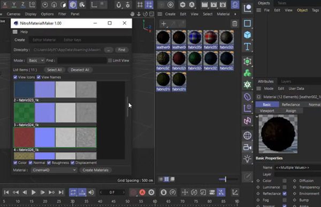Viewport: 321px width, 207px height.
Task: Toggle the View Names checkbox
Action: tap(39, 77)
